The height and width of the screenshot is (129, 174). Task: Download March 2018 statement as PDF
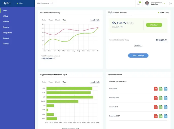156,89
